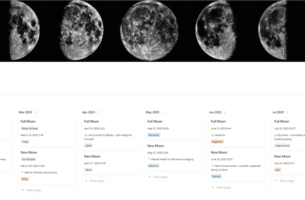Select the date April 27, 2025 21:31
Viewport: 305px width, 200px height.
(95, 163)
